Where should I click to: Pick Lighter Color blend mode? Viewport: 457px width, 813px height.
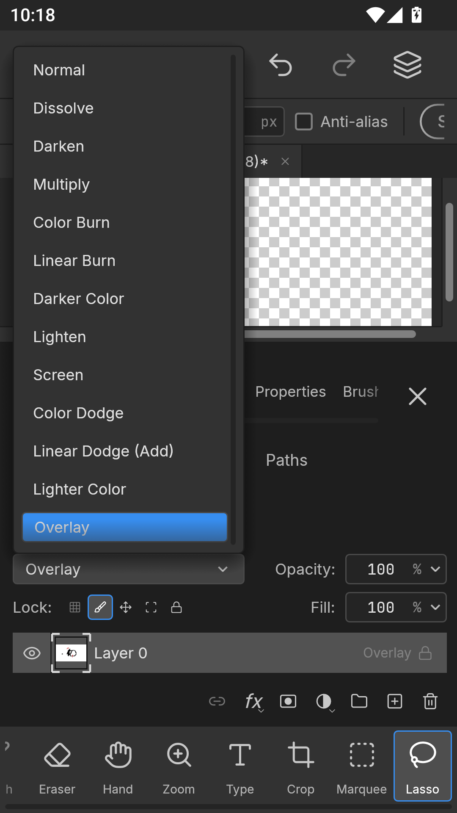(125, 489)
